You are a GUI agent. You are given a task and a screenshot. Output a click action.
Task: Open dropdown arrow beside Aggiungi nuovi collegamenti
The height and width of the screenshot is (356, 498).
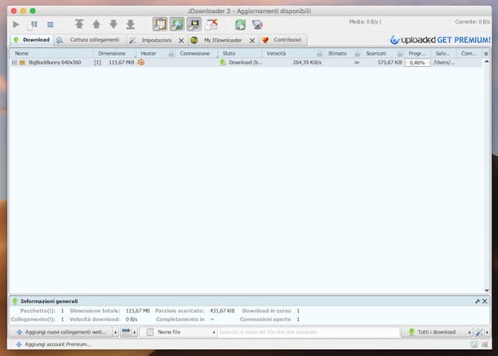click(x=115, y=332)
